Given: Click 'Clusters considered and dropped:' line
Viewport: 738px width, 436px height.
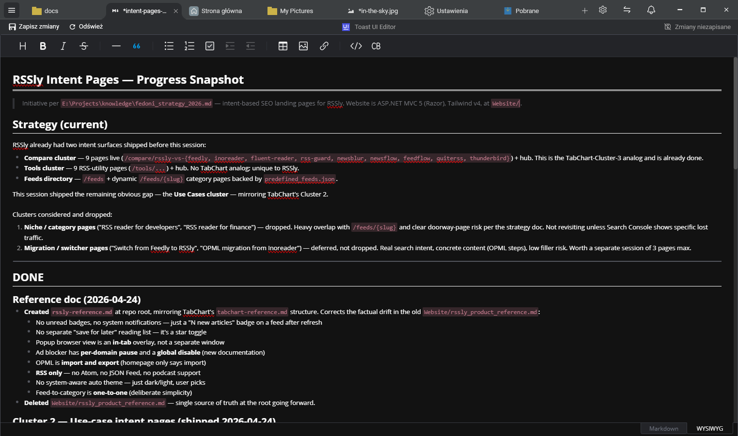Looking at the screenshot, I should pos(62,215).
